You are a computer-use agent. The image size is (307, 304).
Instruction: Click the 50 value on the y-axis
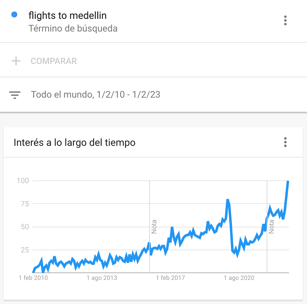click(25, 227)
